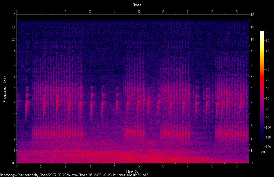Image resolution: width=274 pixels, height=177 pixels.
Task: Click the "5" tick on the left frequency axis
Action: pyautogui.click(x=15, y=101)
